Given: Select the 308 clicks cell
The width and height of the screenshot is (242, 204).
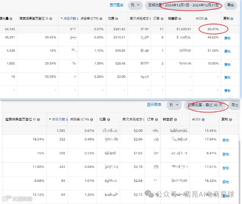Looking at the screenshot, I should (62, 153).
